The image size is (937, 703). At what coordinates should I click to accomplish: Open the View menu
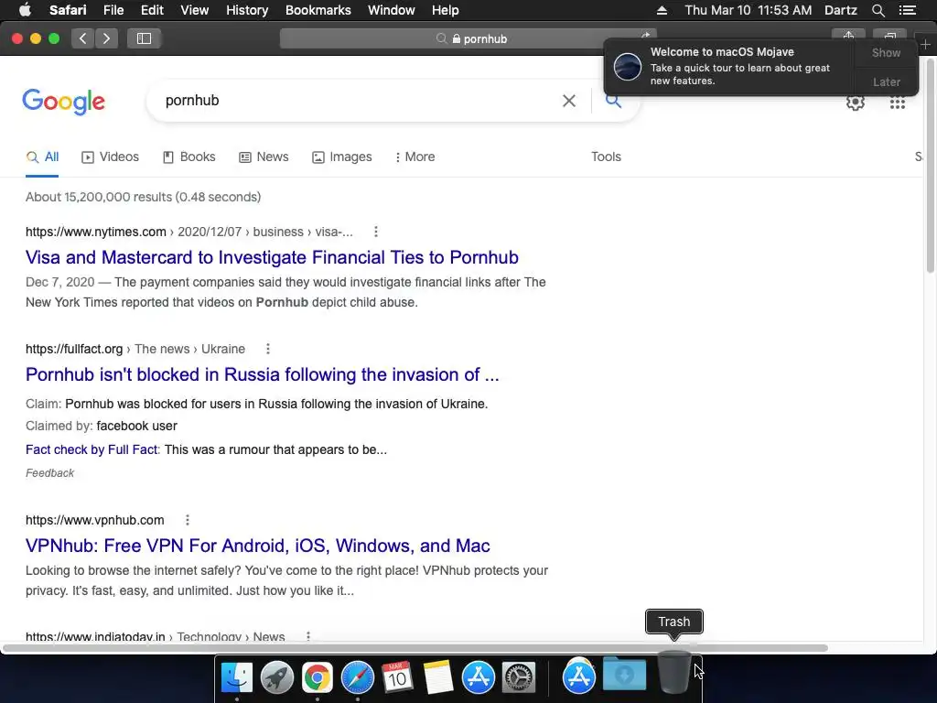[x=194, y=10]
